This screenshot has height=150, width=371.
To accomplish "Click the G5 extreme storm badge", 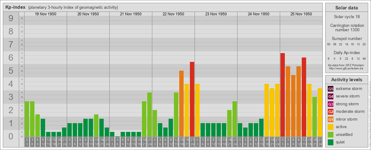I will (x=331, y=89).
